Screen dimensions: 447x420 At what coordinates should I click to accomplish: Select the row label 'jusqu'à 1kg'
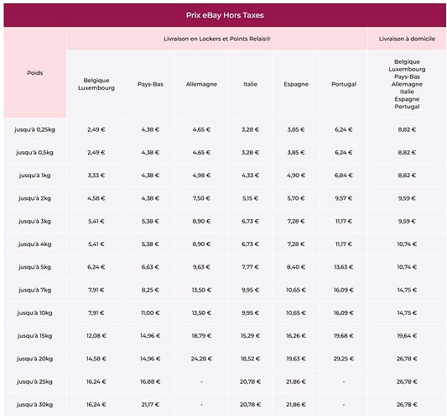34,176
